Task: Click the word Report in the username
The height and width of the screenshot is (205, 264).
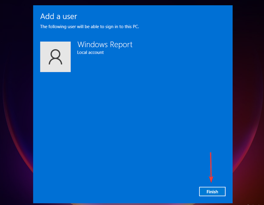Action: click(x=121, y=44)
